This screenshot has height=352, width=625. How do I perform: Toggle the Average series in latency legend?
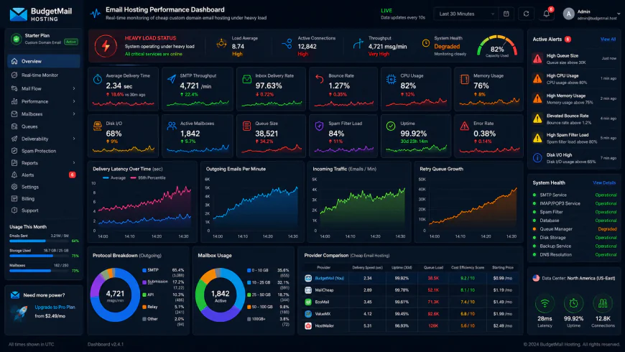point(114,177)
